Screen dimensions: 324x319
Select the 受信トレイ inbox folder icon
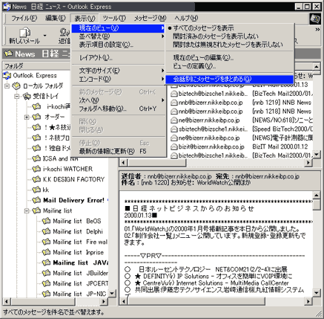point(27,97)
